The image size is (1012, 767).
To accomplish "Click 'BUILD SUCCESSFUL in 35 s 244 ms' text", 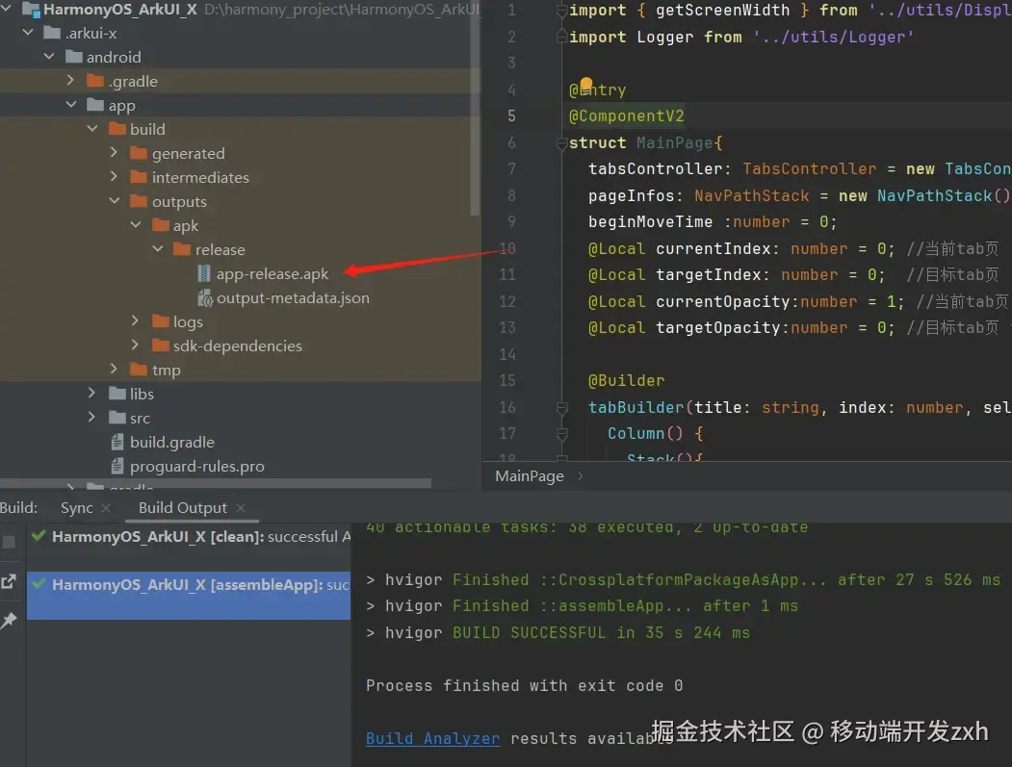I will [602, 633].
